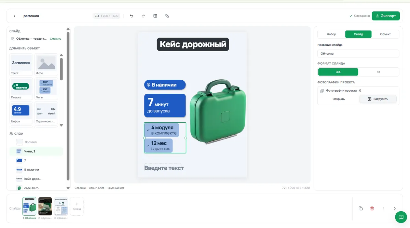Select the Кейс дорожный title on canvas
The height and width of the screenshot is (228, 410).
[193, 44]
